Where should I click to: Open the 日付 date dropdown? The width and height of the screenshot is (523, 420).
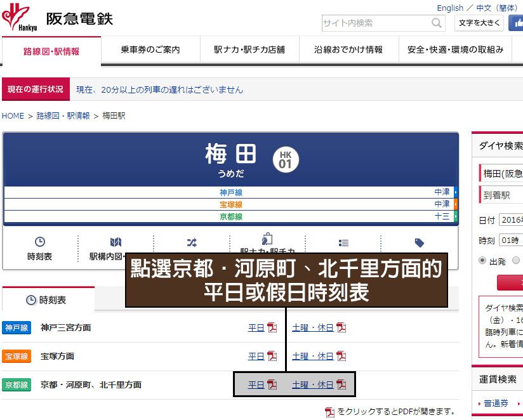coord(511,220)
